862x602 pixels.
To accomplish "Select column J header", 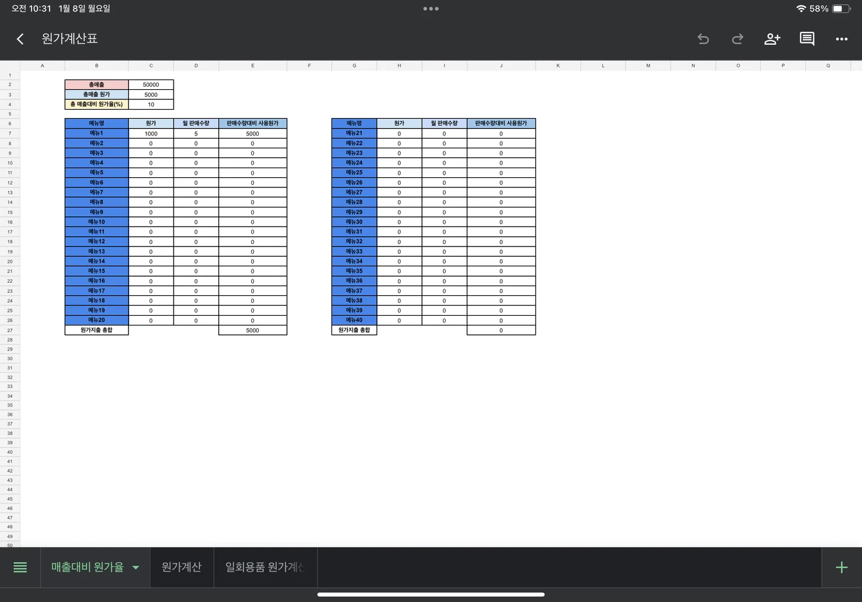I will click(x=501, y=66).
